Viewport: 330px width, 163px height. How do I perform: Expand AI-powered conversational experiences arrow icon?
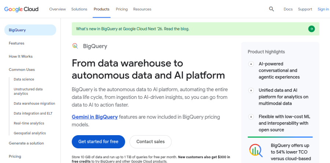coord(251,64)
